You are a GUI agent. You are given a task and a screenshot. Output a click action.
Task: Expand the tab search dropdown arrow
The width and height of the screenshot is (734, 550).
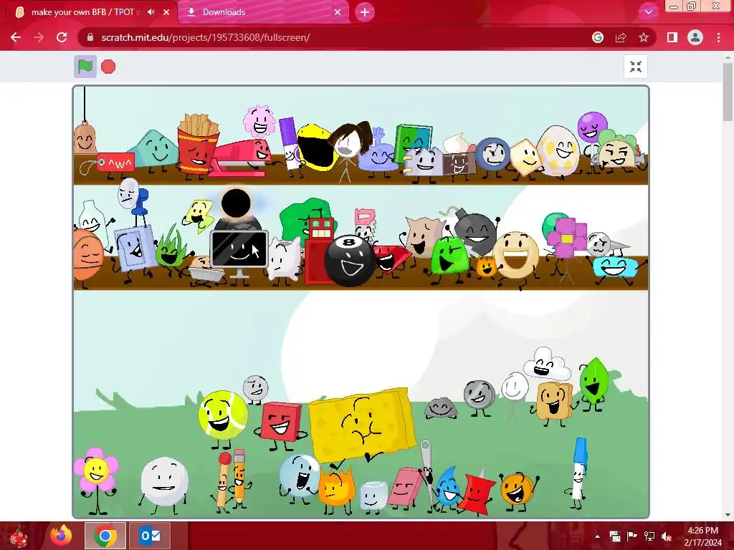(648, 12)
